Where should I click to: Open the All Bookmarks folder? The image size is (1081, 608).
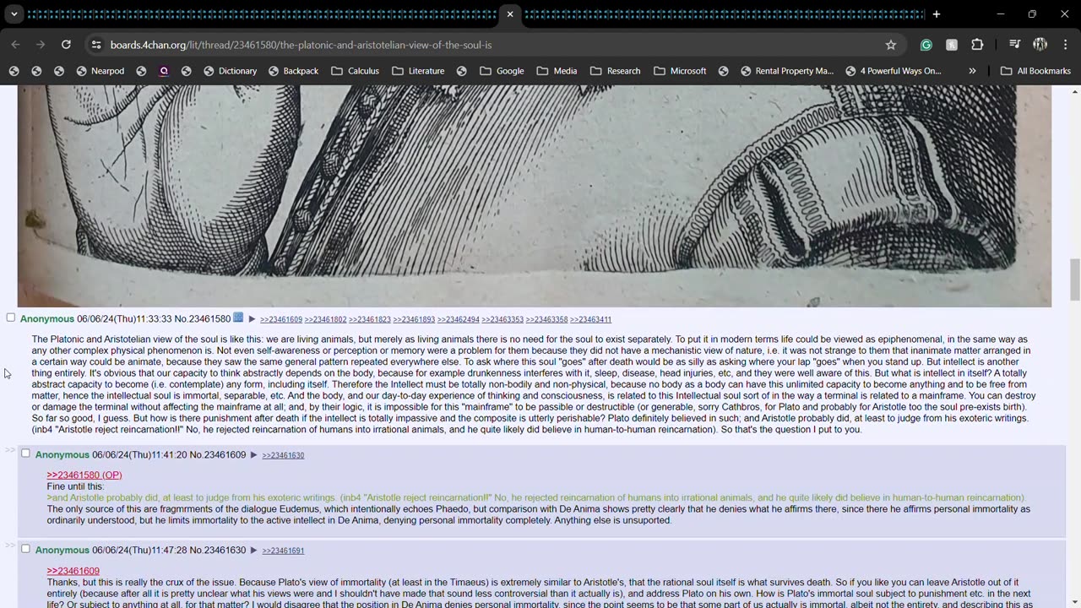click(x=1035, y=71)
